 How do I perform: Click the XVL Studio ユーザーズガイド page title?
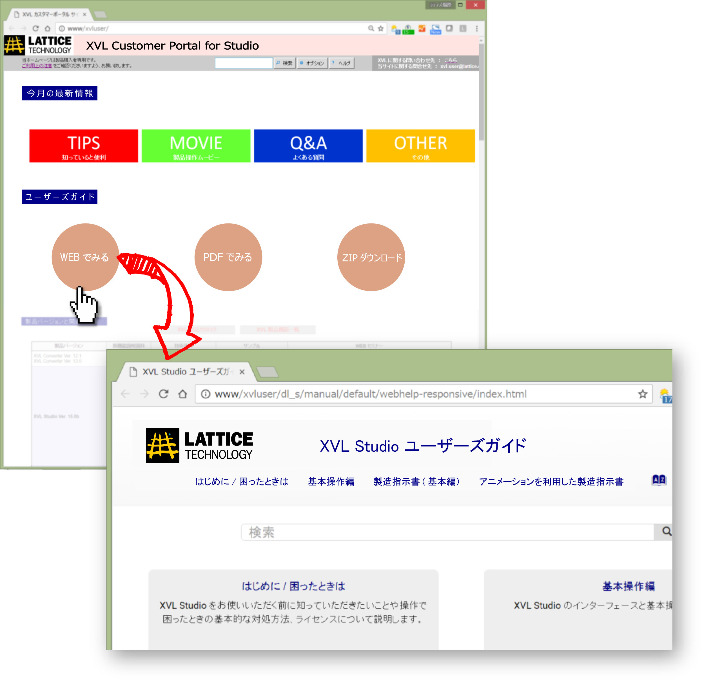423,446
